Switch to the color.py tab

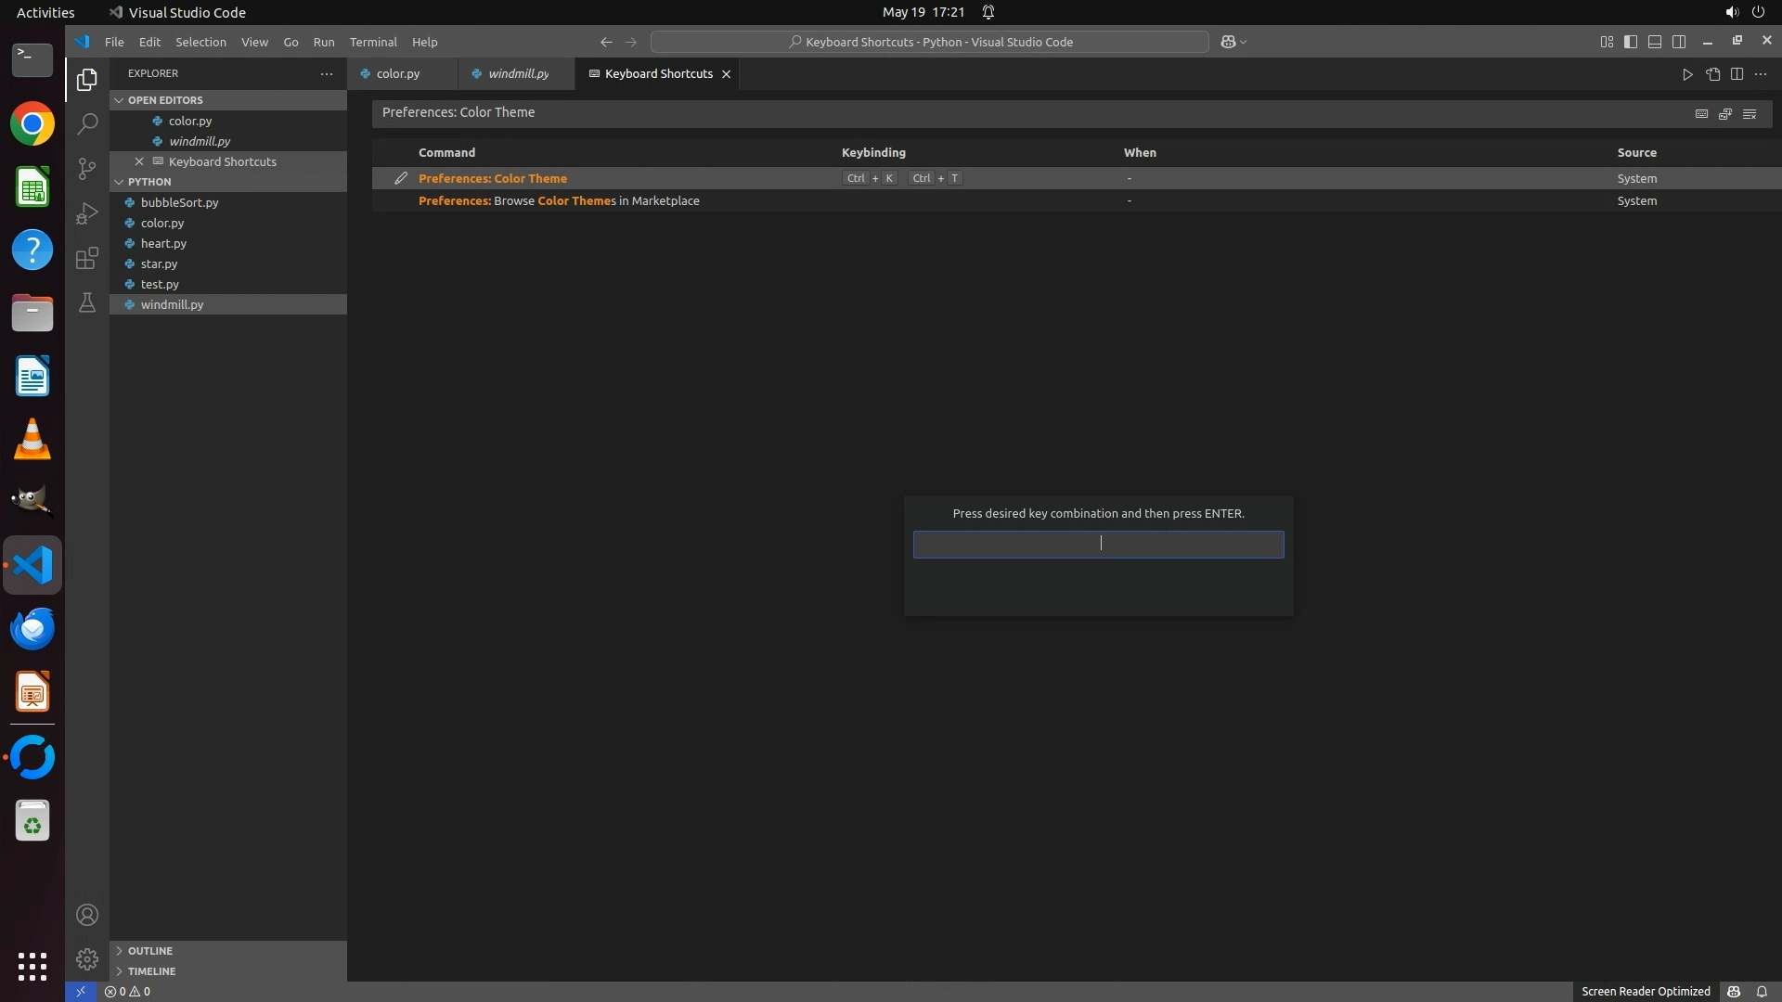[398, 74]
